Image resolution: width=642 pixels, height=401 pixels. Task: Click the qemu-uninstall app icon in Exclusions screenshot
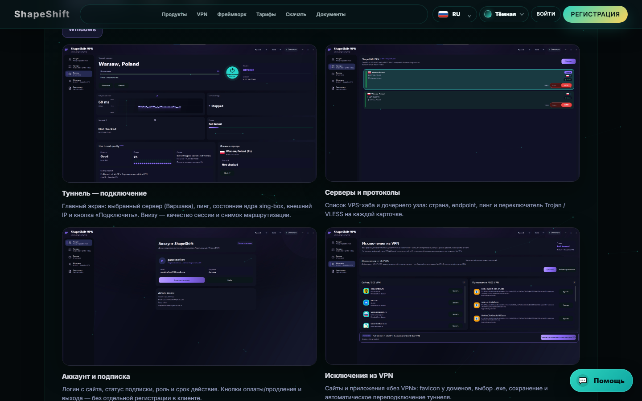[x=477, y=305]
